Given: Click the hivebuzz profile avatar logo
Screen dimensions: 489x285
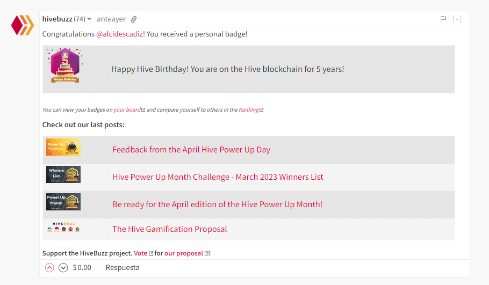Looking at the screenshot, I should pos(23,25).
